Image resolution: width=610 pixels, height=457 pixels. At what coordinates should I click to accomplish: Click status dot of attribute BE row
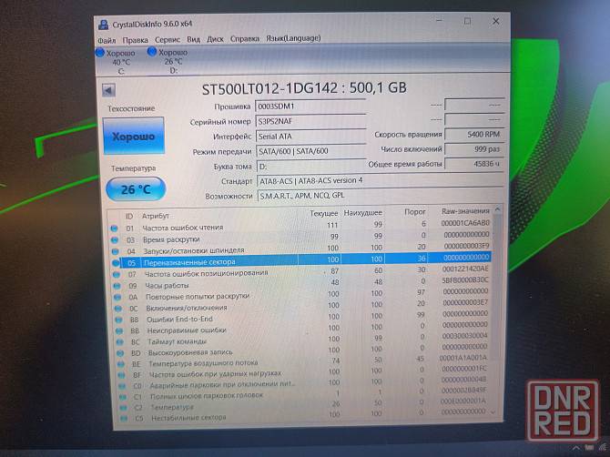coord(121,364)
